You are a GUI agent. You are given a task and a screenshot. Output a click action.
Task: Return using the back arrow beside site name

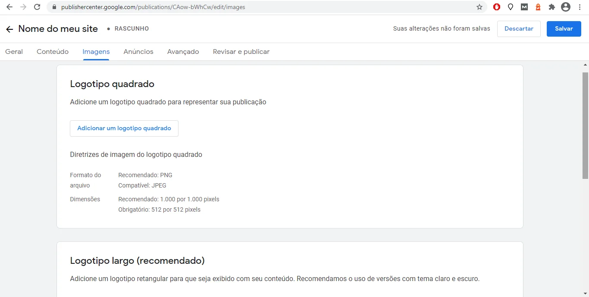click(9, 29)
